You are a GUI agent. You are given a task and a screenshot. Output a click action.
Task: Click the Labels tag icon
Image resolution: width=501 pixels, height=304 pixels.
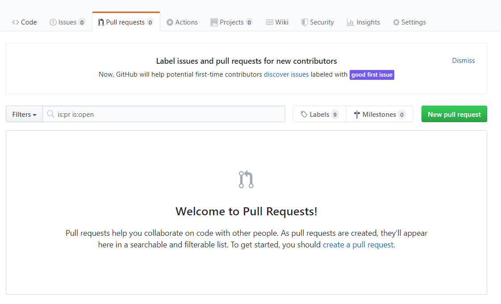(304, 114)
